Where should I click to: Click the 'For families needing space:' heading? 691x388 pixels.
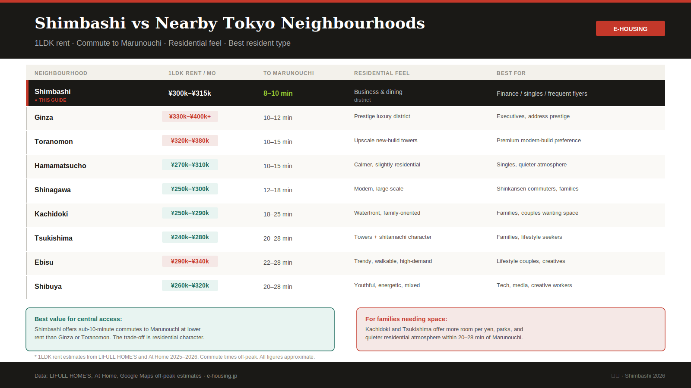(406, 319)
